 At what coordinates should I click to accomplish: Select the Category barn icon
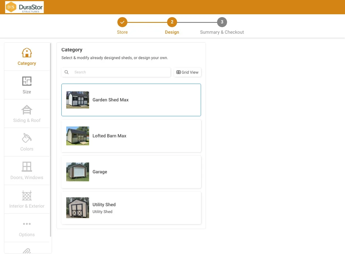pyautogui.click(x=27, y=53)
